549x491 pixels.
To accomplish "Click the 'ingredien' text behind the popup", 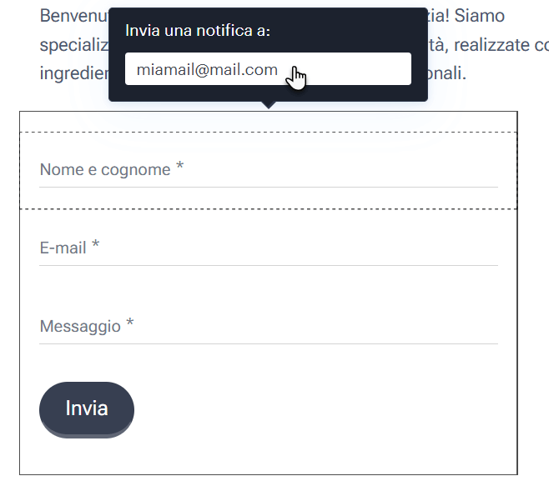I will pos(74,74).
